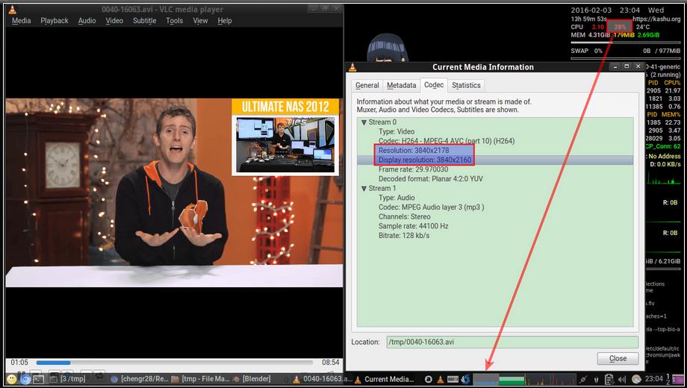Open the Subtitle menu in VLC

coord(144,21)
